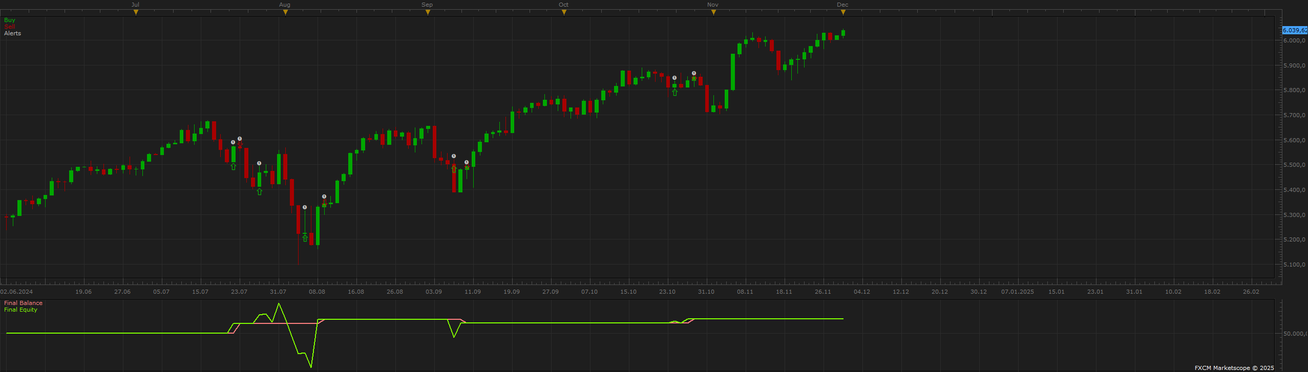Click the red sell arrow on the 29.10 candle
1308x372 pixels.
[x=694, y=79]
